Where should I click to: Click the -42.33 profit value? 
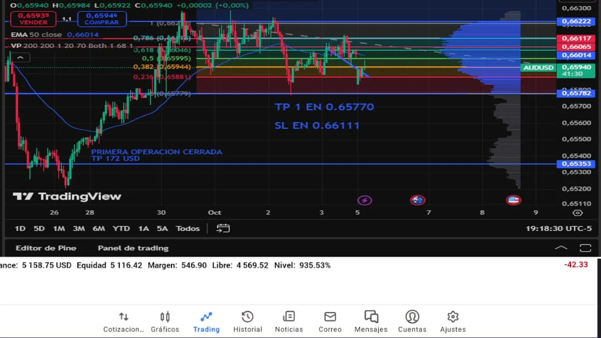[576, 265]
